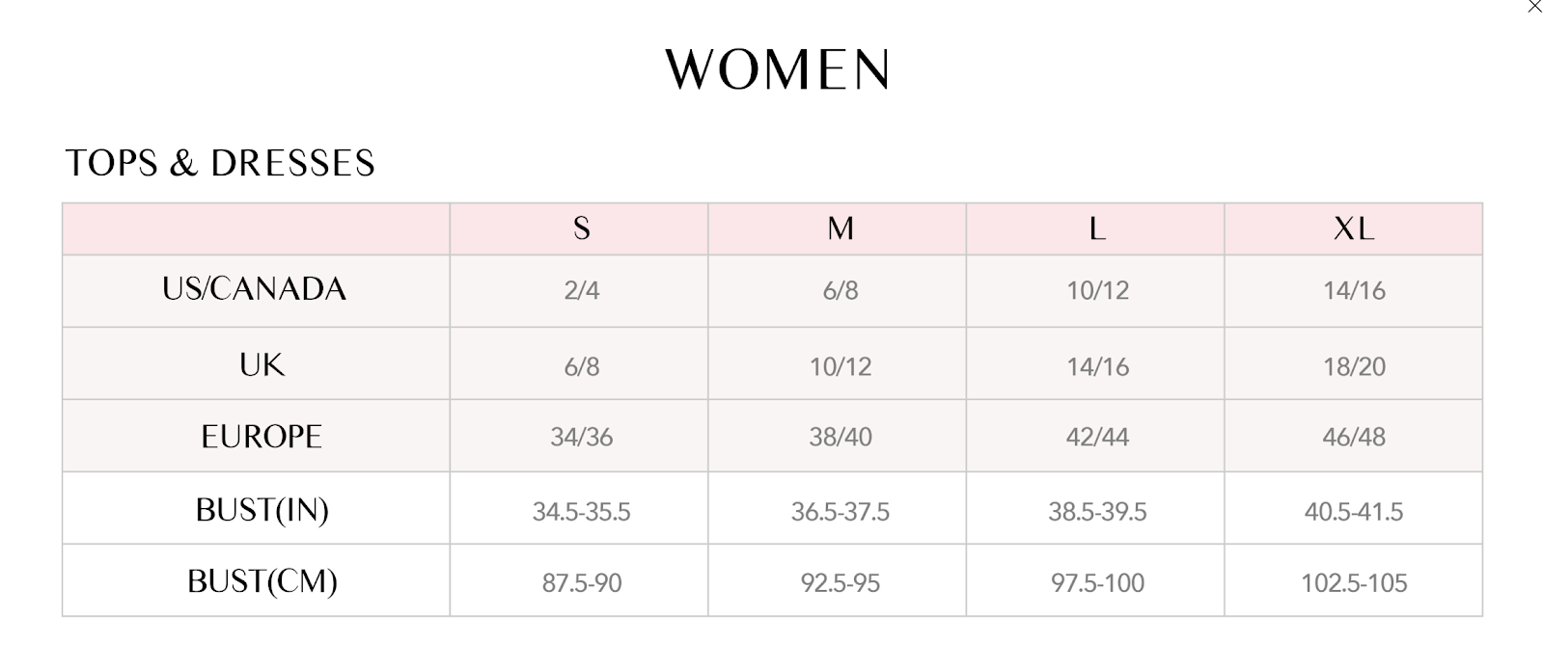Select the XL size column header
Image resolution: width=1544 pixels, height=670 pixels.
click(1353, 228)
